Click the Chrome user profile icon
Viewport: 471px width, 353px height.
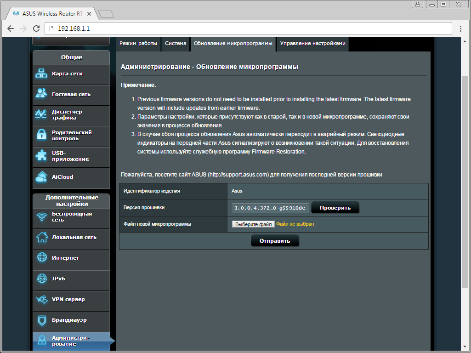click(418, 4)
